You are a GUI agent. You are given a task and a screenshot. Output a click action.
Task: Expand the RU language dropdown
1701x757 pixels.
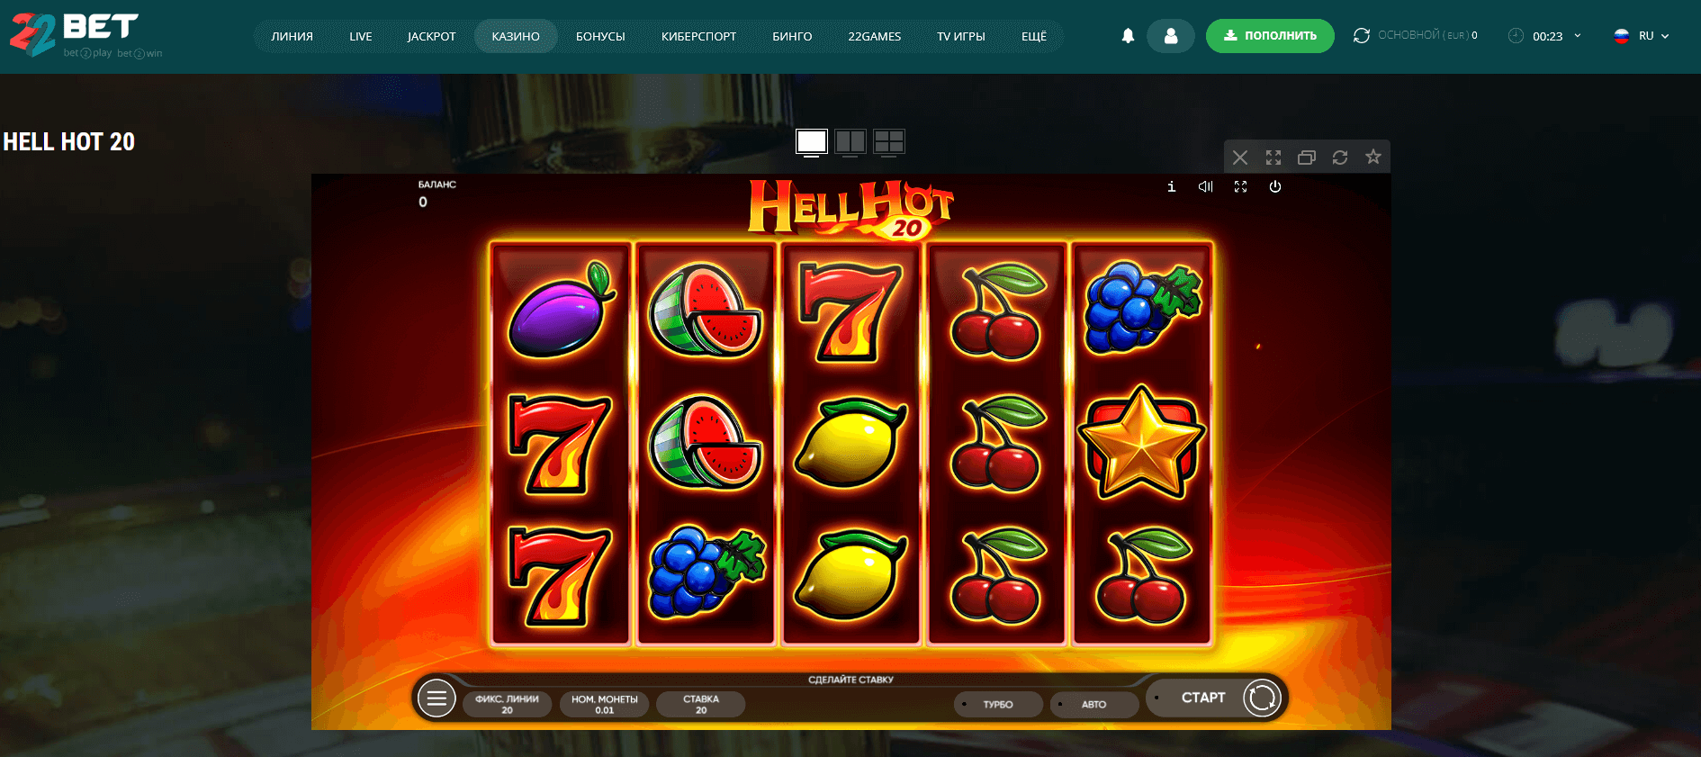click(x=1642, y=36)
